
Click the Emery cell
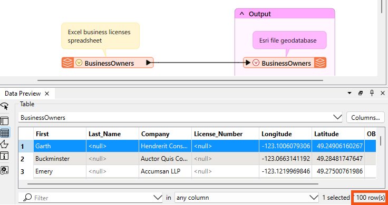tap(60, 171)
